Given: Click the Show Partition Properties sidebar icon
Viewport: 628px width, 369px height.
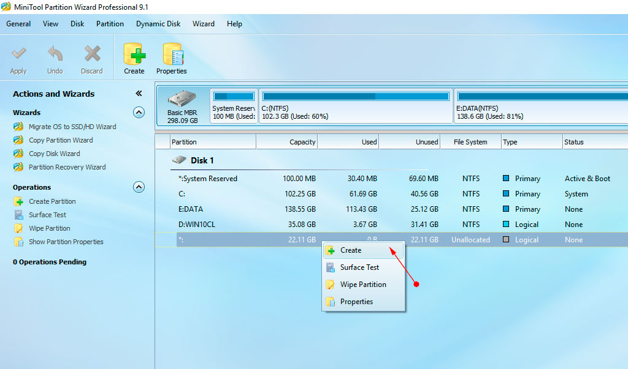Looking at the screenshot, I should [18, 242].
